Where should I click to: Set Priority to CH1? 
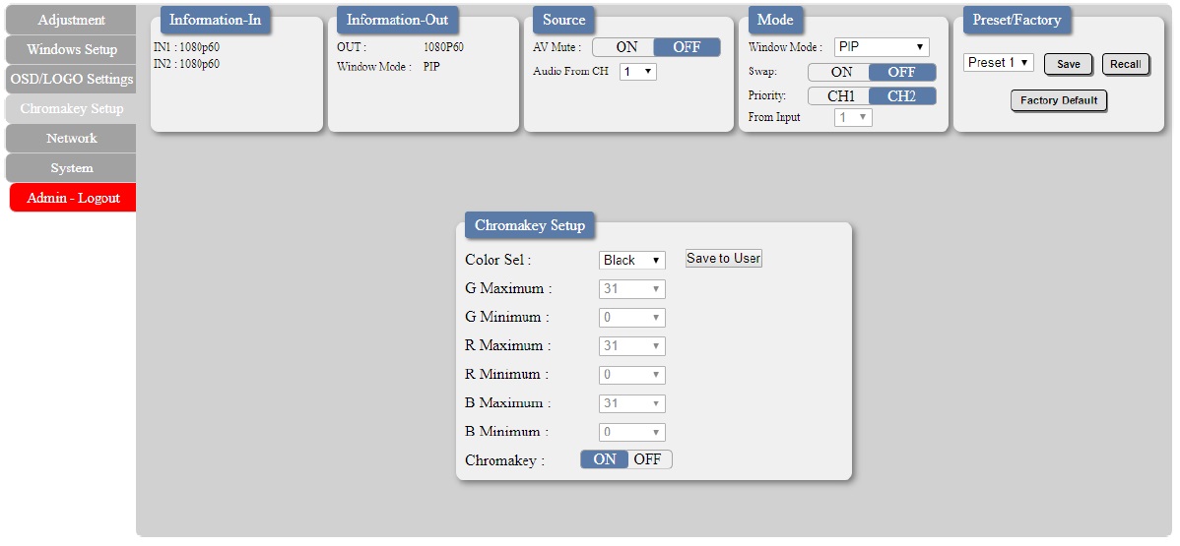click(839, 96)
